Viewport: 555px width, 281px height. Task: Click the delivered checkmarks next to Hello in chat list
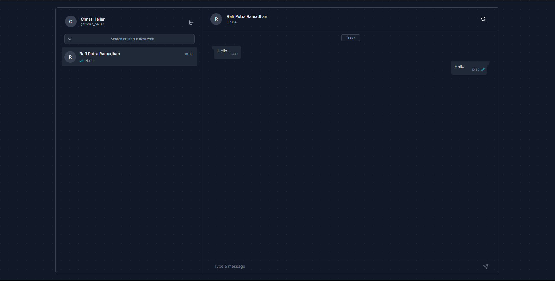pyautogui.click(x=82, y=61)
